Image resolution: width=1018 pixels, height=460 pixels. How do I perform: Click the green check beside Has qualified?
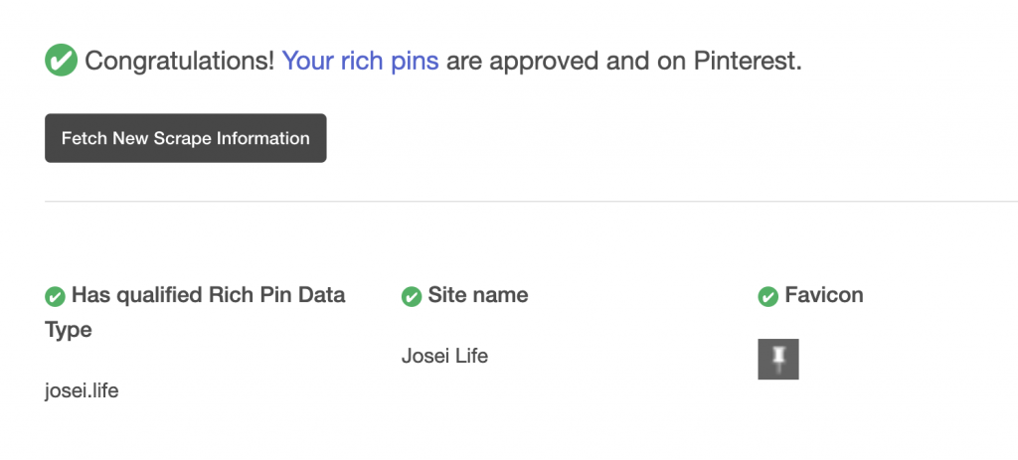coord(56,296)
